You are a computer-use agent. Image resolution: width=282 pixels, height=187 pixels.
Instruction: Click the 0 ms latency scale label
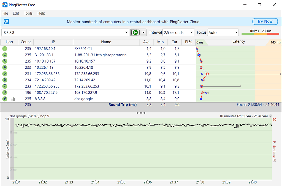tap(200, 42)
